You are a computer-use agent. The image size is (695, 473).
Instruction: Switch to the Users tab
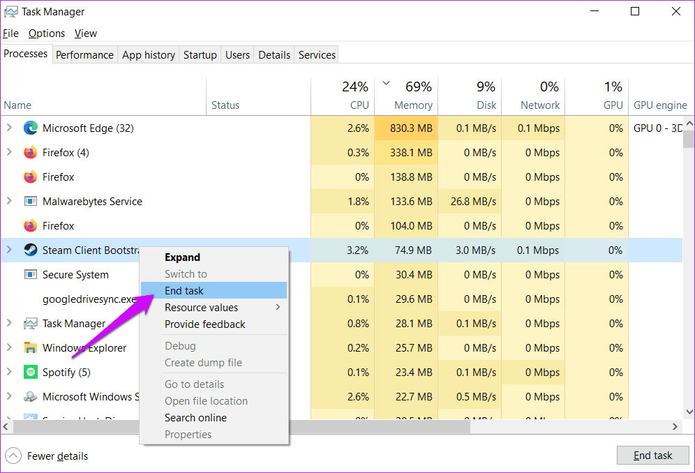pyautogui.click(x=237, y=55)
